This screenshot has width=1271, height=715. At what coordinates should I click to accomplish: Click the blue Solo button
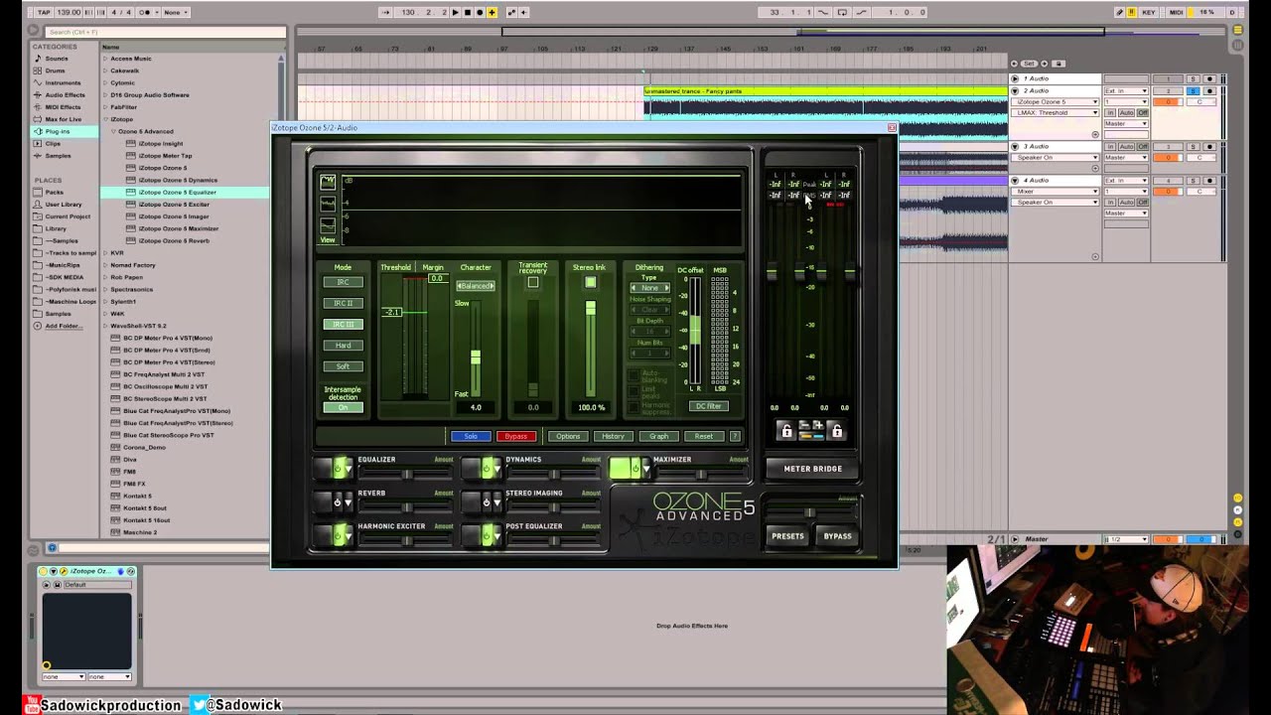[471, 436]
